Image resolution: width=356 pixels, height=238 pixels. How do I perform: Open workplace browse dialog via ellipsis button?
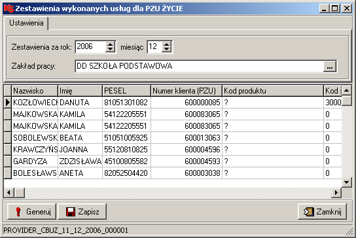click(x=330, y=66)
